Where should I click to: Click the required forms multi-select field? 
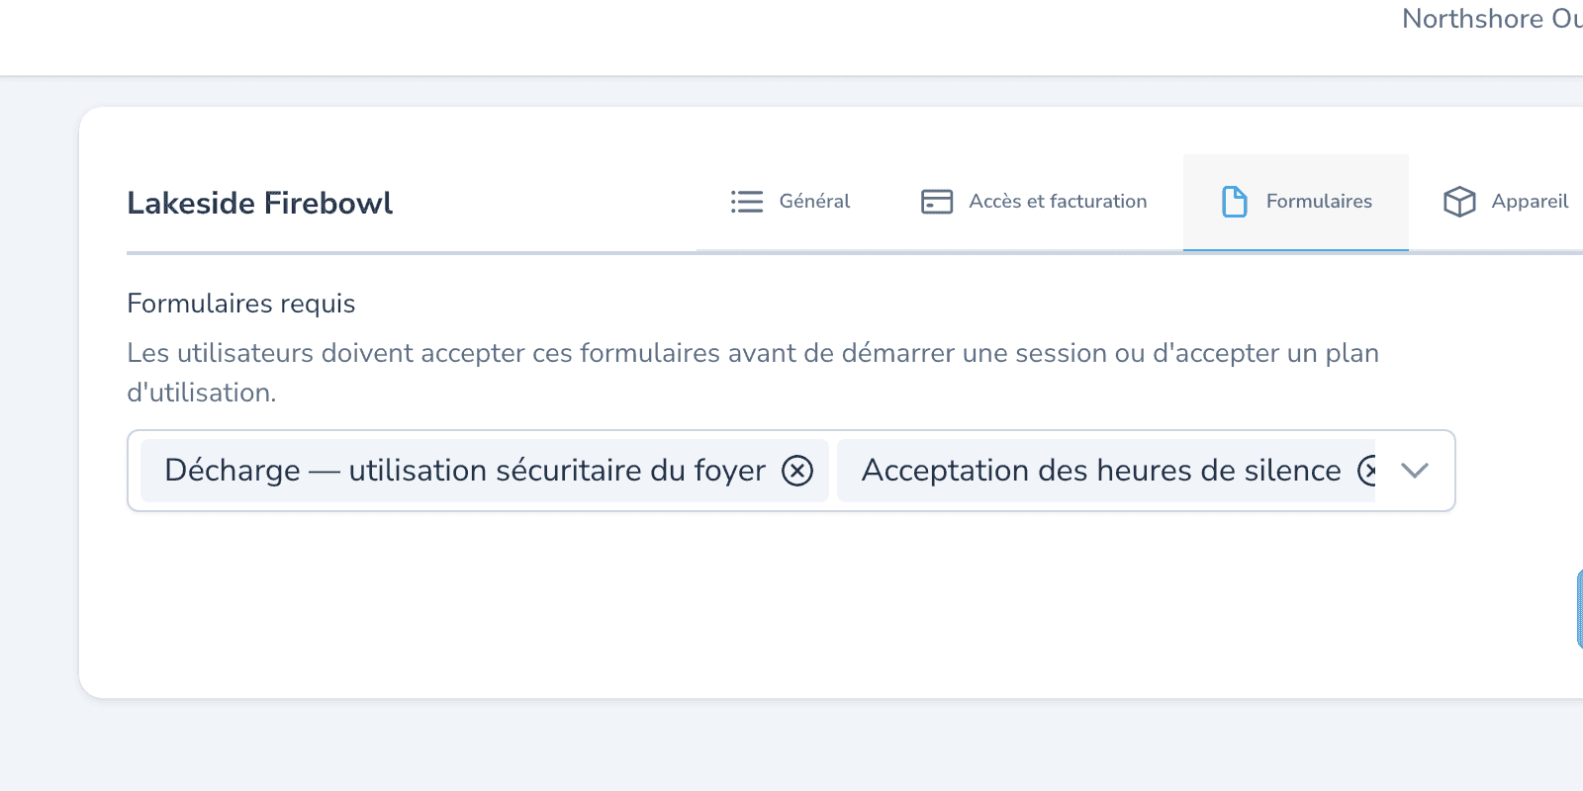coord(791,471)
